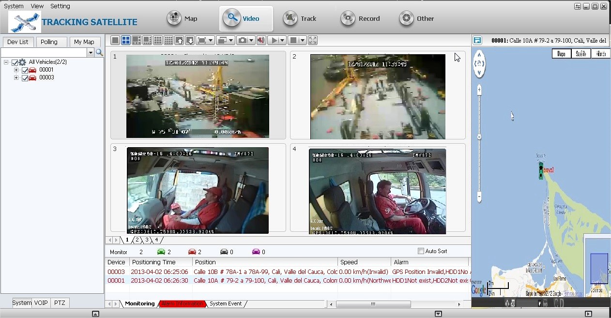Open the device search dropdown
611x318 pixels.
90,52
